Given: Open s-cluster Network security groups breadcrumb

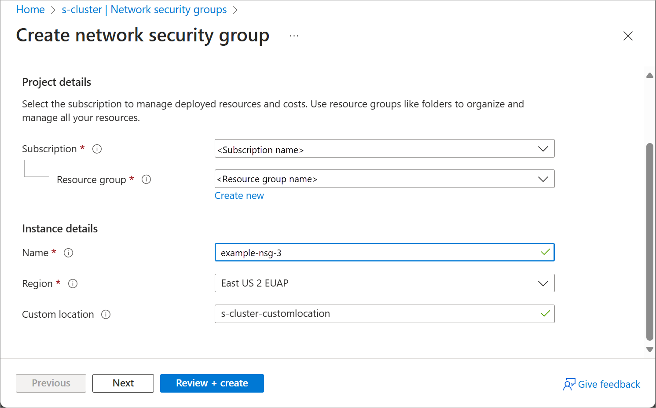Looking at the screenshot, I should [x=144, y=10].
